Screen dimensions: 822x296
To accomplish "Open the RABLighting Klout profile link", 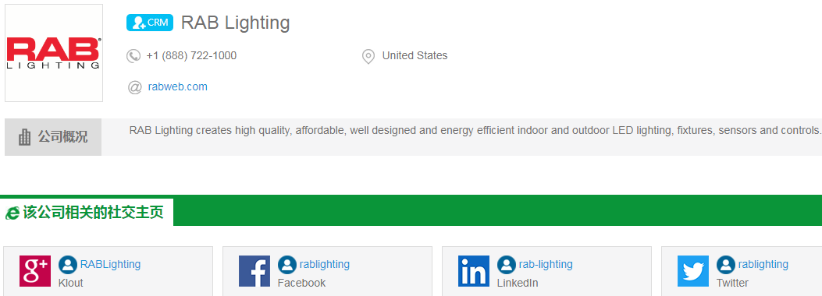I will pyautogui.click(x=110, y=264).
